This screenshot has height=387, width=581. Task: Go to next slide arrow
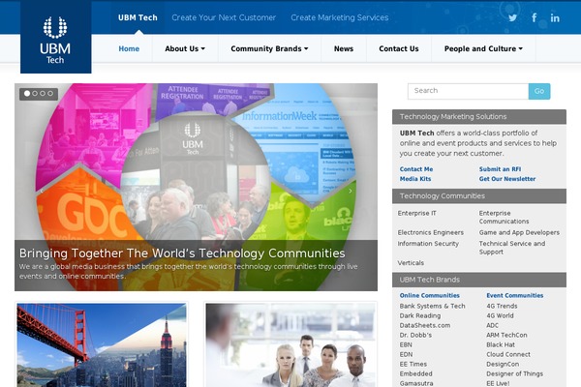pos(351,192)
